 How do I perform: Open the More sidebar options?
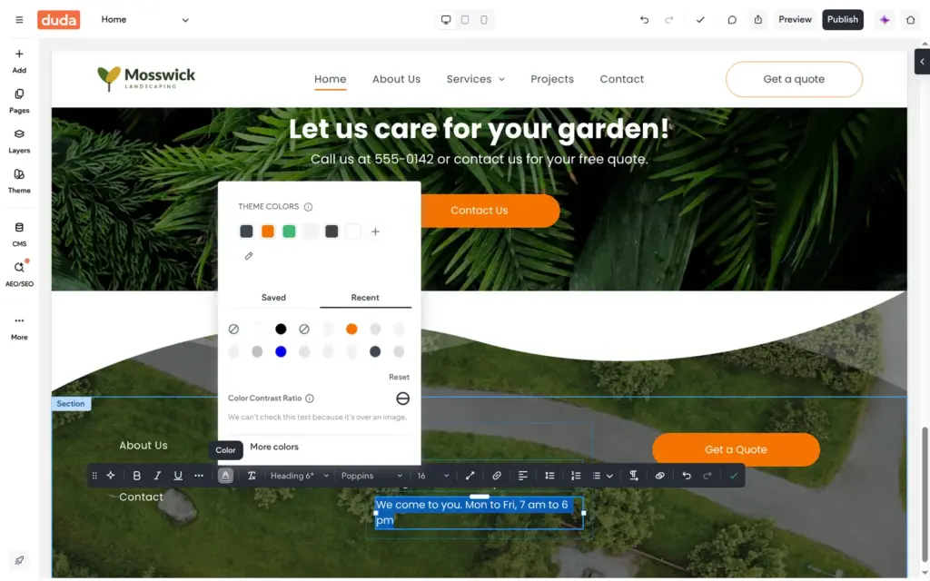[19, 327]
